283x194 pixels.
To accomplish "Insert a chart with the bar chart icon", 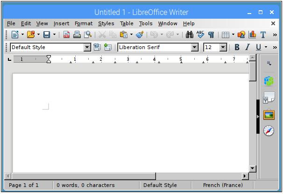I will pos(252,34).
